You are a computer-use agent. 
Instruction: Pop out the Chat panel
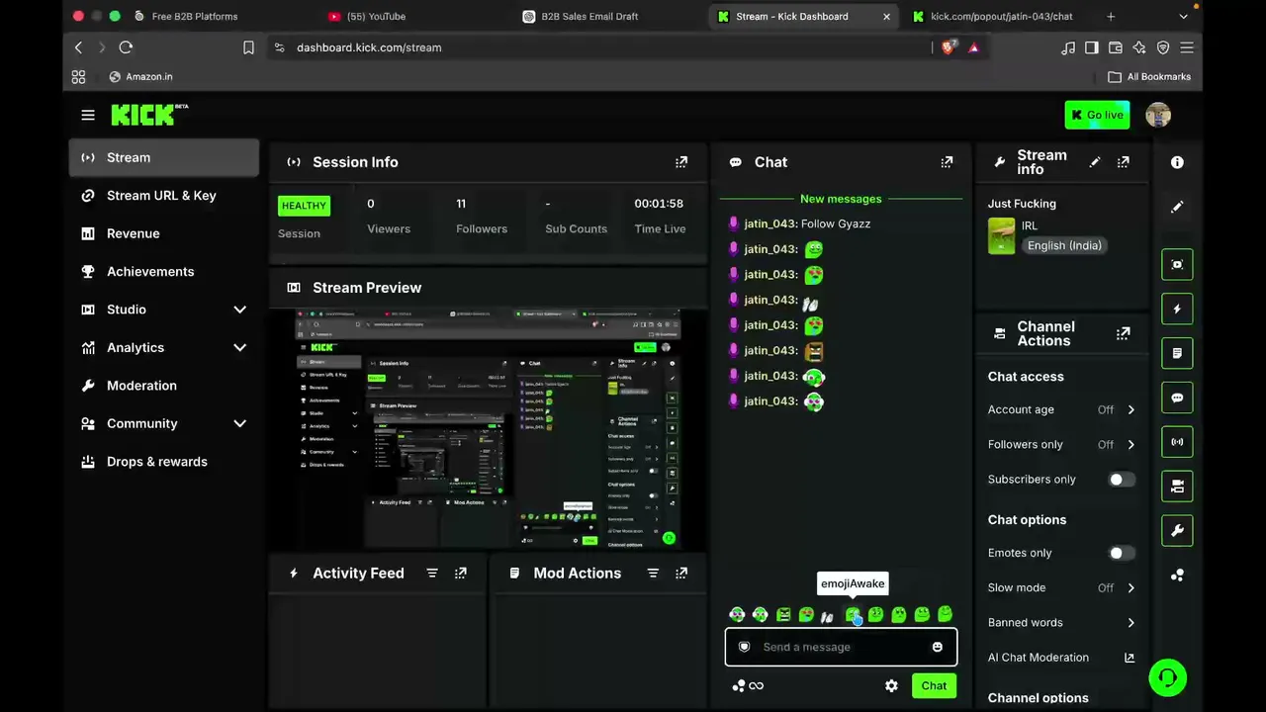point(947,162)
